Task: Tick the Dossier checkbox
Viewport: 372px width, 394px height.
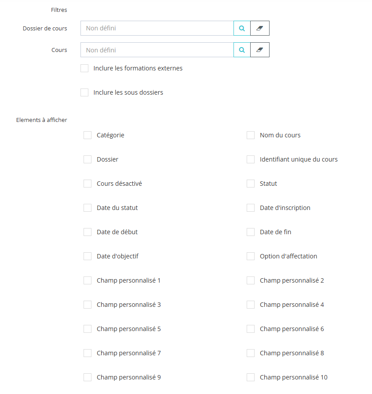Action: (x=88, y=159)
